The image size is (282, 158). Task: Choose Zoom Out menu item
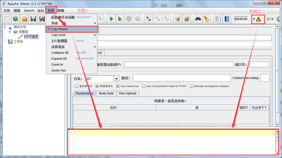(72, 71)
